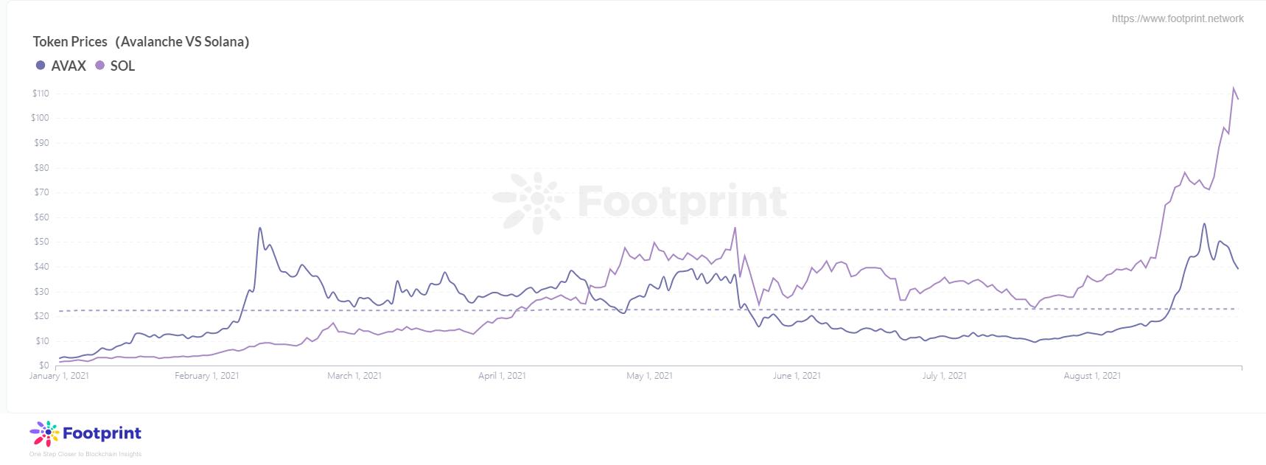The height and width of the screenshot is (465, 1266).
Task: Click the SOL line's highest peak
Action: pos(1233,88)
